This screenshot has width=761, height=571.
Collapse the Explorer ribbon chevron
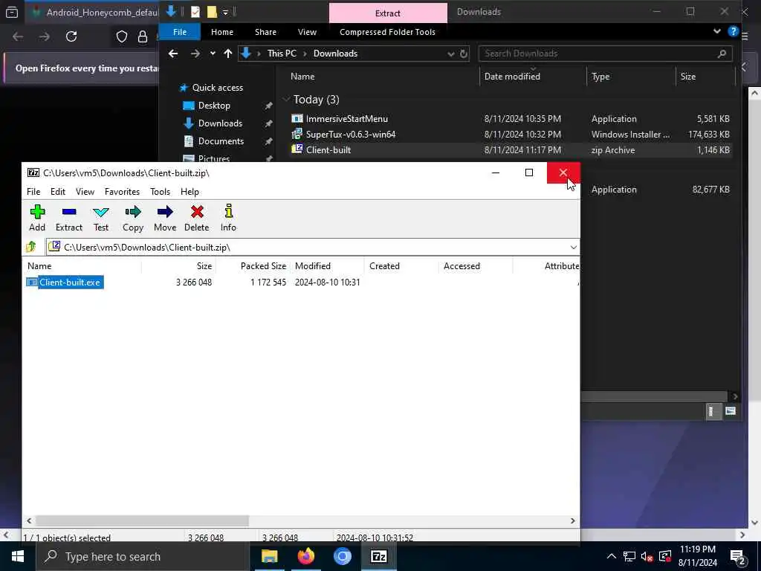pyautogui.click(x=717, y=31)
